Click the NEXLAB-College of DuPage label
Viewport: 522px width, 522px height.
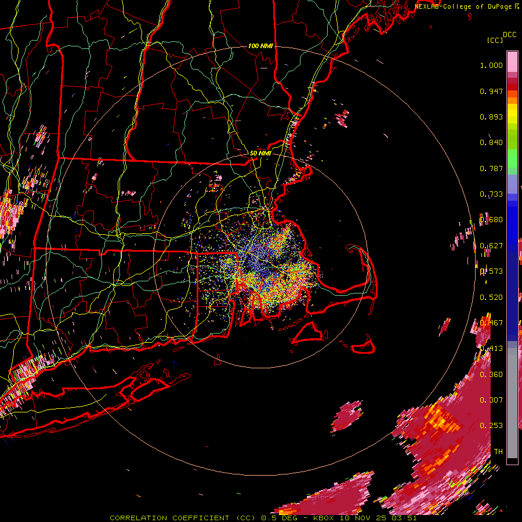463,6
